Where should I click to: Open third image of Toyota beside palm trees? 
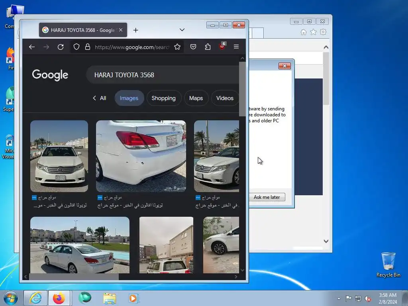(216, 156)
